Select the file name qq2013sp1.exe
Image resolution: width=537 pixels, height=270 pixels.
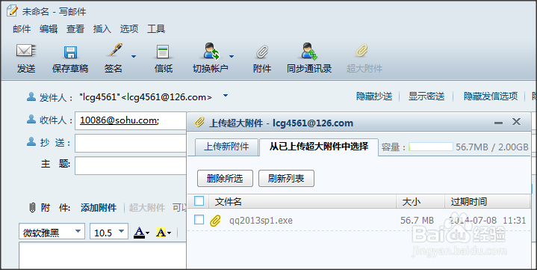(x=261, y=220)
